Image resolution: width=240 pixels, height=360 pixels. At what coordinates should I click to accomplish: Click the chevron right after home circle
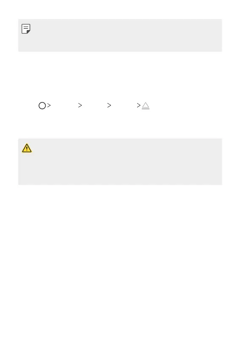tap(49, 105)
